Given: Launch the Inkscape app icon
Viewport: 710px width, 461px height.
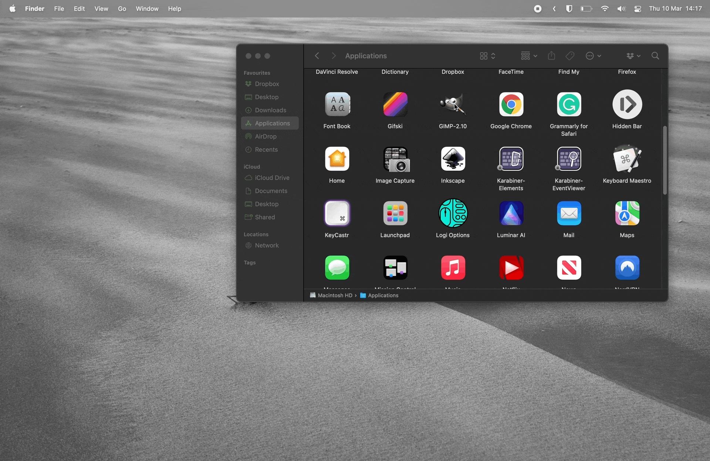Looking at the screenshot, I should pos(453,159).
